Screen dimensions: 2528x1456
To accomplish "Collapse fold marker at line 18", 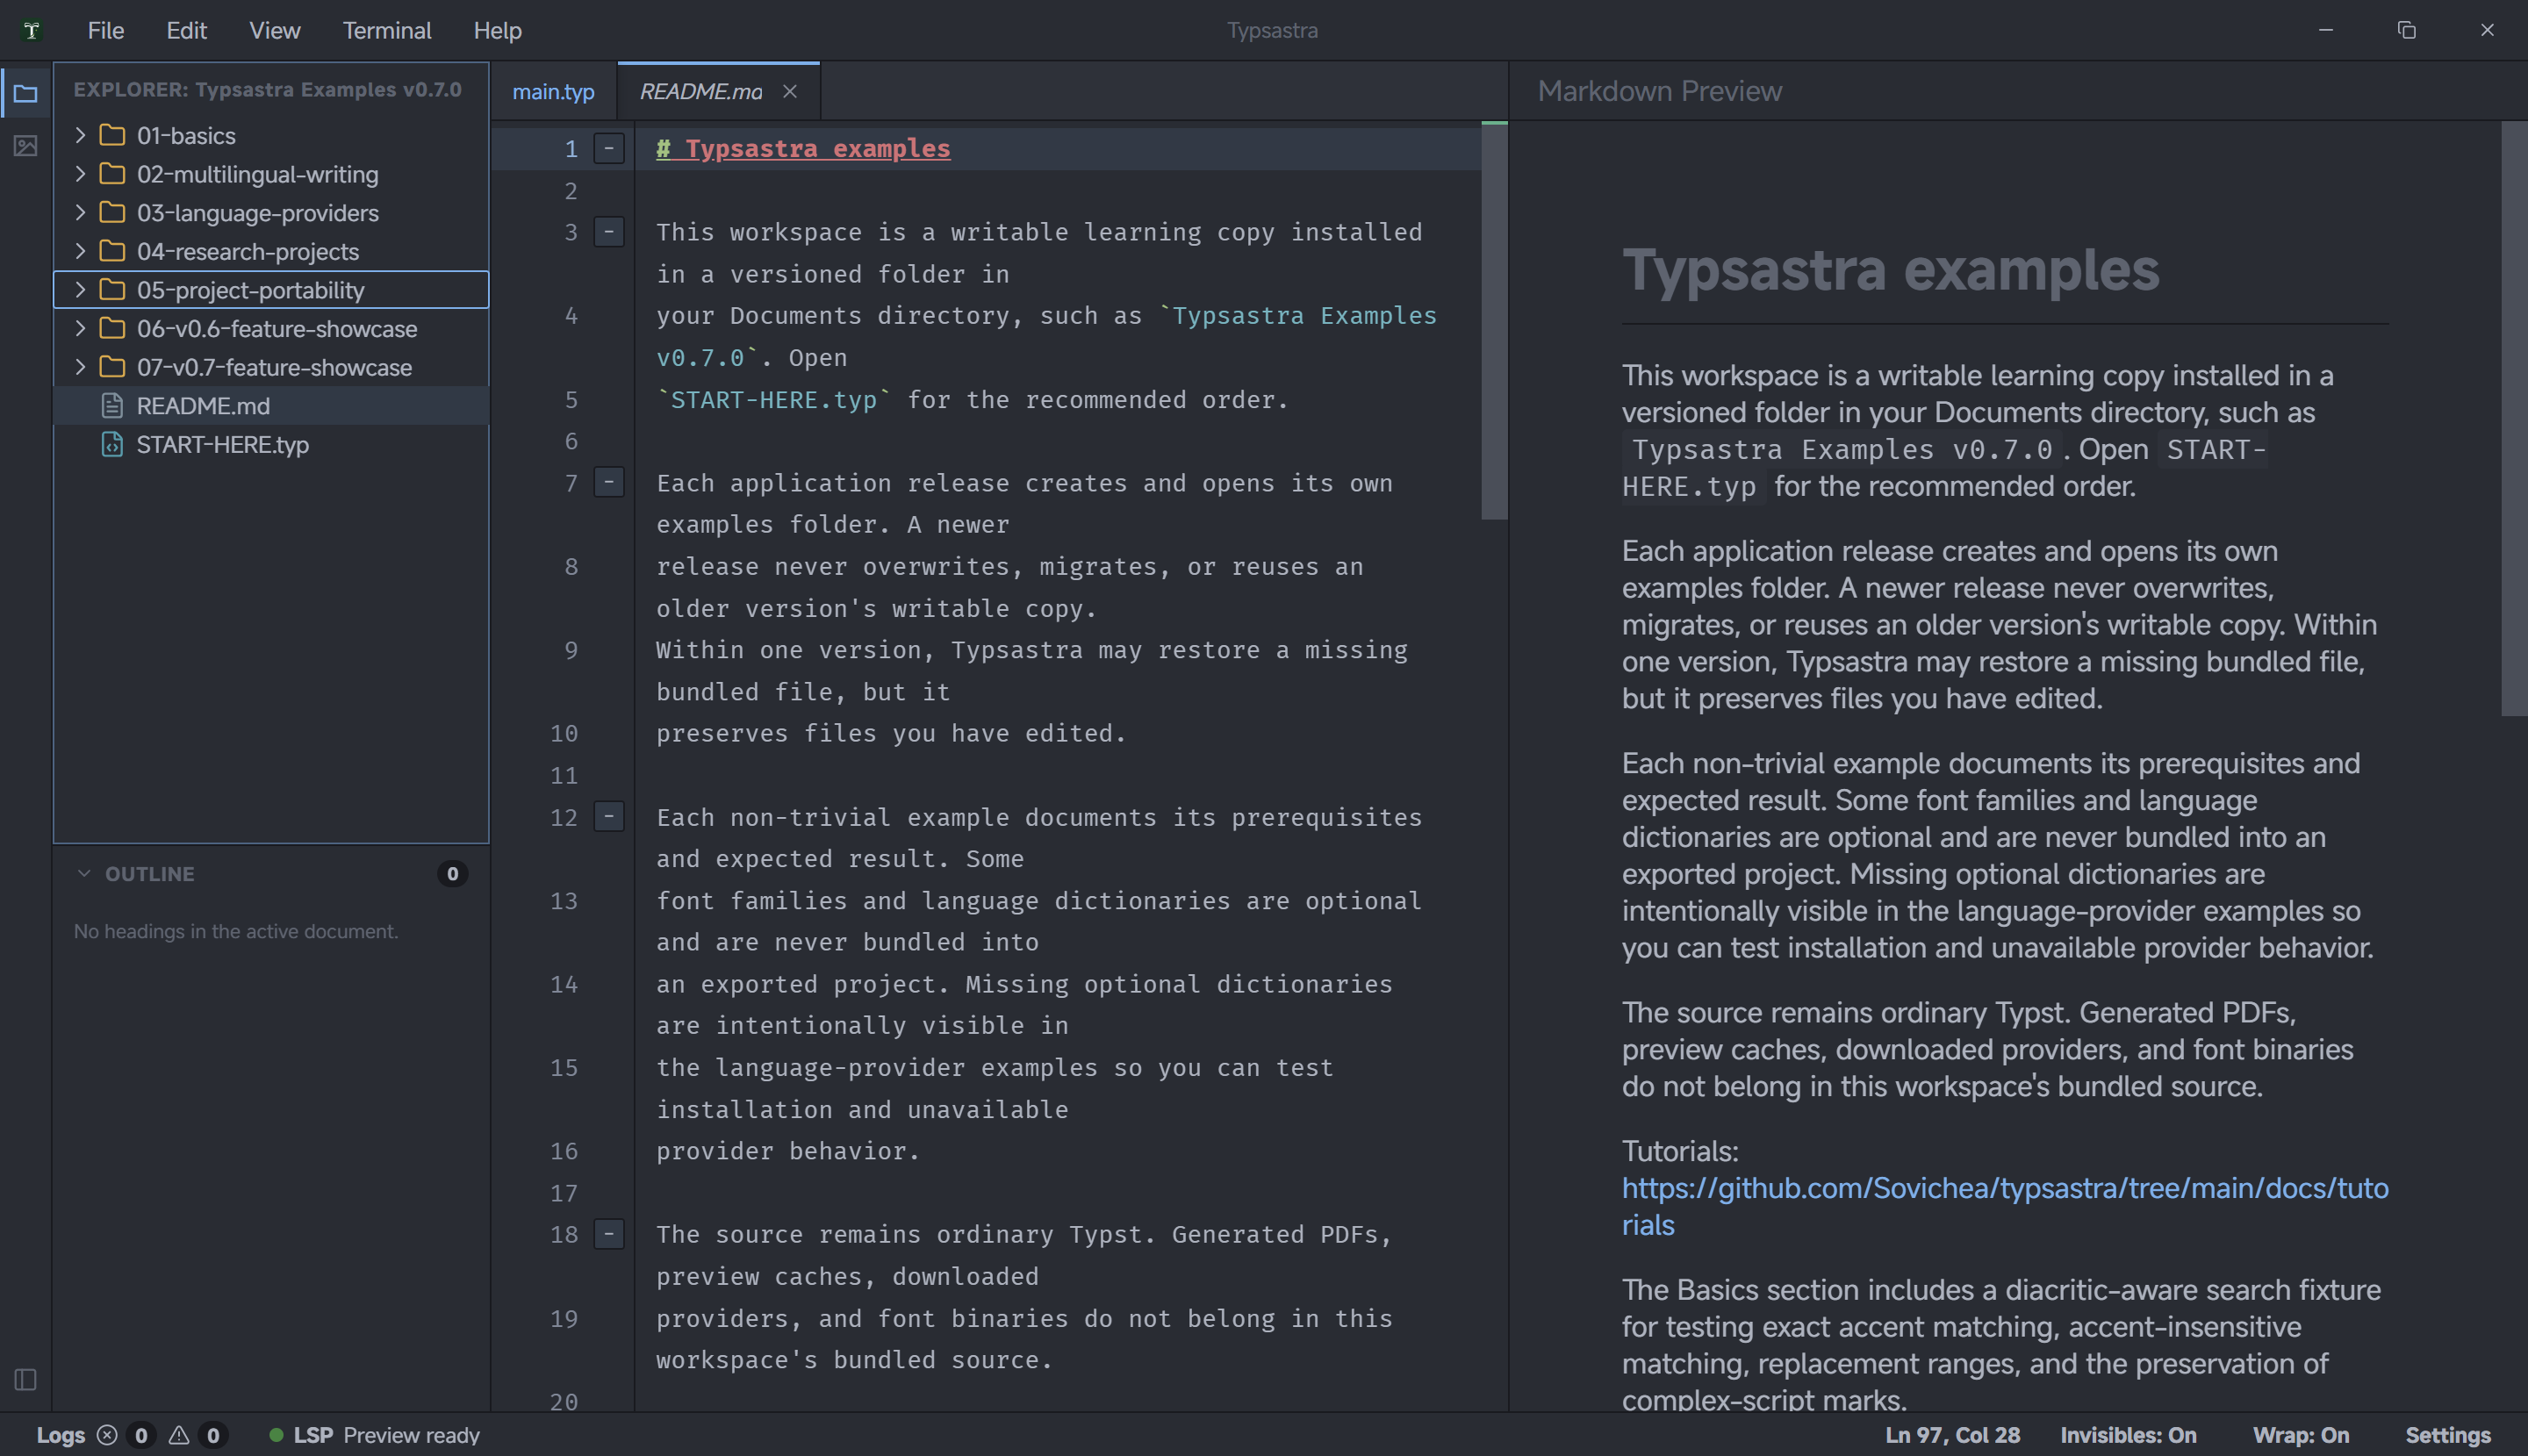I will pos(609,1235).
